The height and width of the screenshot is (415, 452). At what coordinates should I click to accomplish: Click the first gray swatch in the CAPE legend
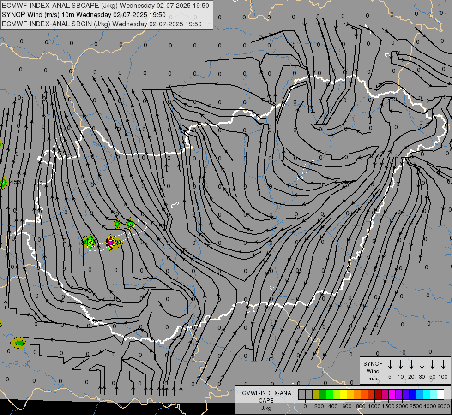[x=302, y=394]
